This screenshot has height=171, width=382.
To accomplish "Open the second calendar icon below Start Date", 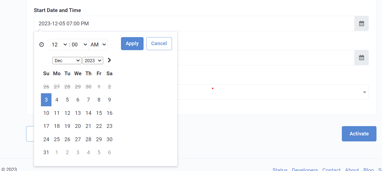I will point(361,58).
